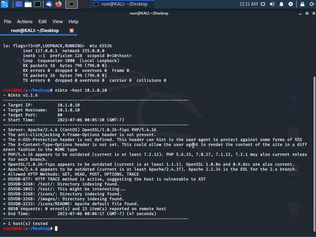
Task: Close the terminal window
Action: [314, 13]
